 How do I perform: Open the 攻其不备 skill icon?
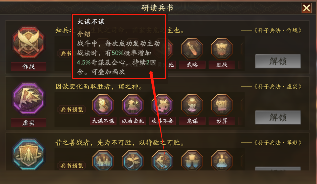coord(162,105)
